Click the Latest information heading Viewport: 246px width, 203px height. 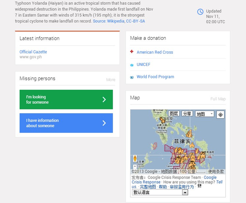click(x=39, y=38)
